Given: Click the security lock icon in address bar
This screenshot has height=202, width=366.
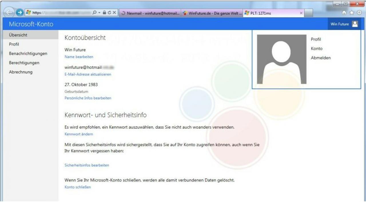Looking at the screenshot, I should click(x=104, y=13).
